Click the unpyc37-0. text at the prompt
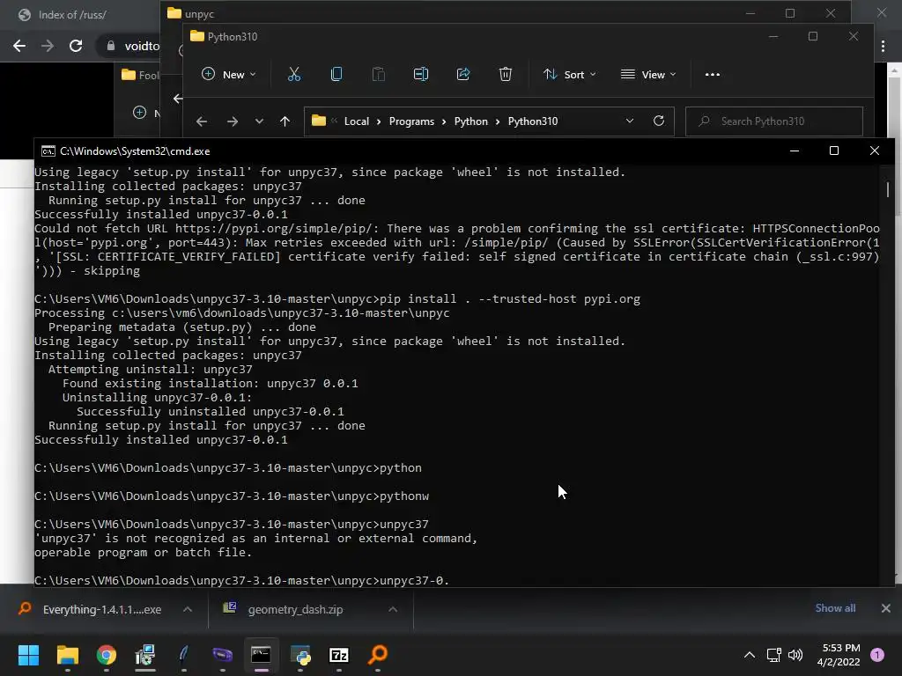The height and width of the screenshot is (676, 902). click(x=414, y=580)
